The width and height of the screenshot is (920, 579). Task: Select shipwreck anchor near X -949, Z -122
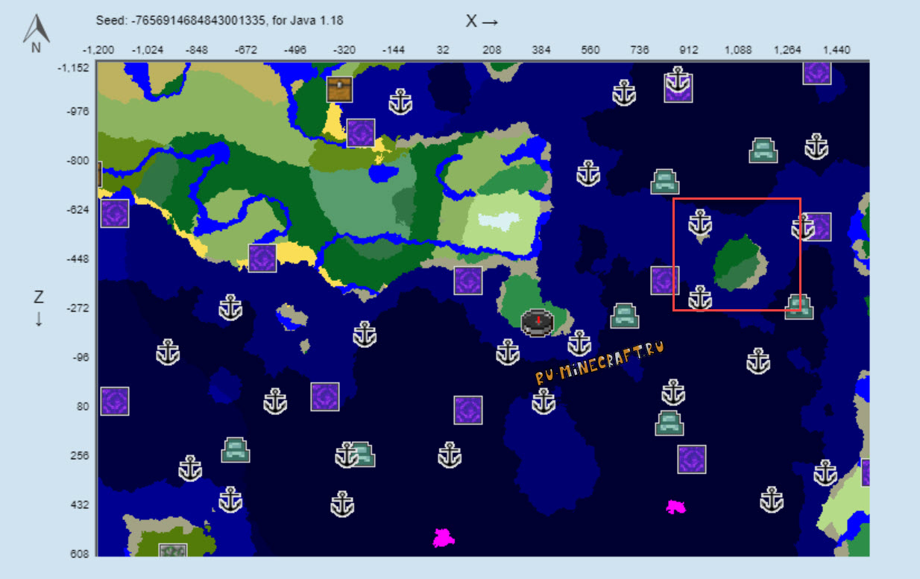click(x=168, y=352)
